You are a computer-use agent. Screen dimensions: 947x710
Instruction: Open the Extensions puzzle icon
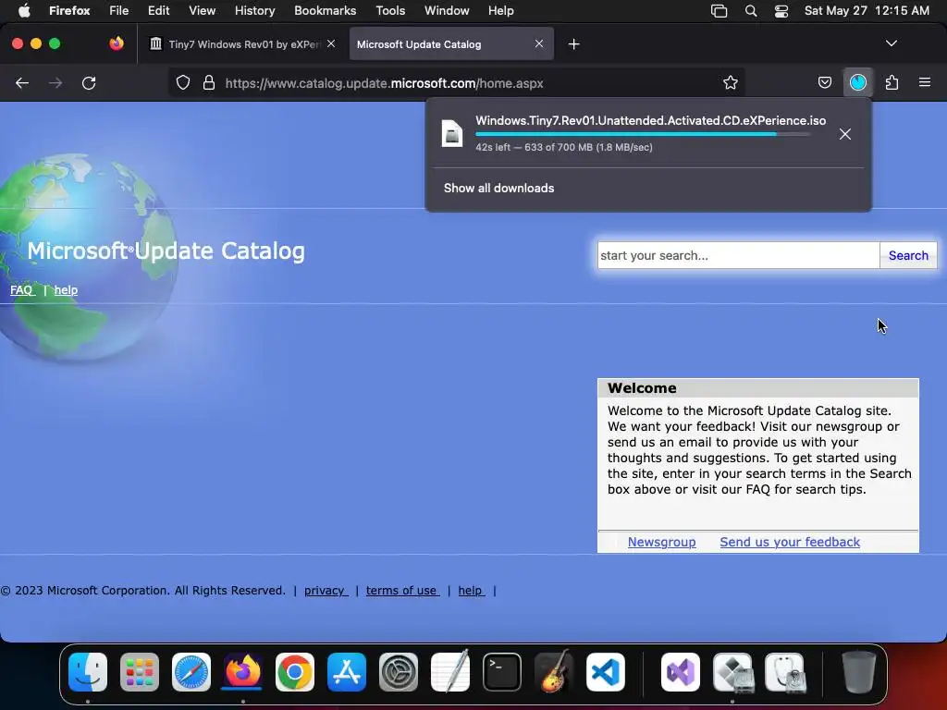pyautogui.click(x=892, y=82)
